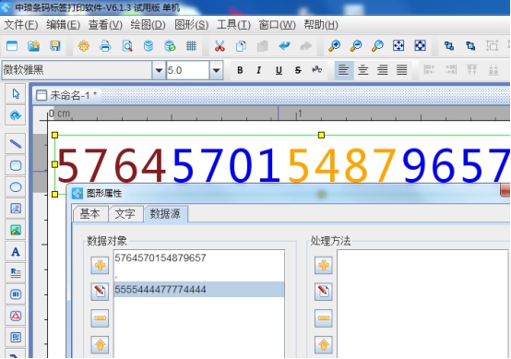Image resolution: width=511 pixels, height=359 pixels.
Task: Toggle the grid display icon
Action: click(191, 45)
